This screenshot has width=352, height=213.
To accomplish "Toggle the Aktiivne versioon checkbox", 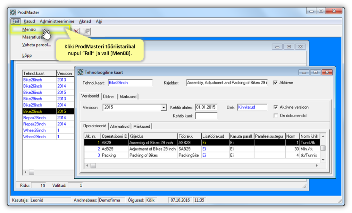I will [276, 107].
